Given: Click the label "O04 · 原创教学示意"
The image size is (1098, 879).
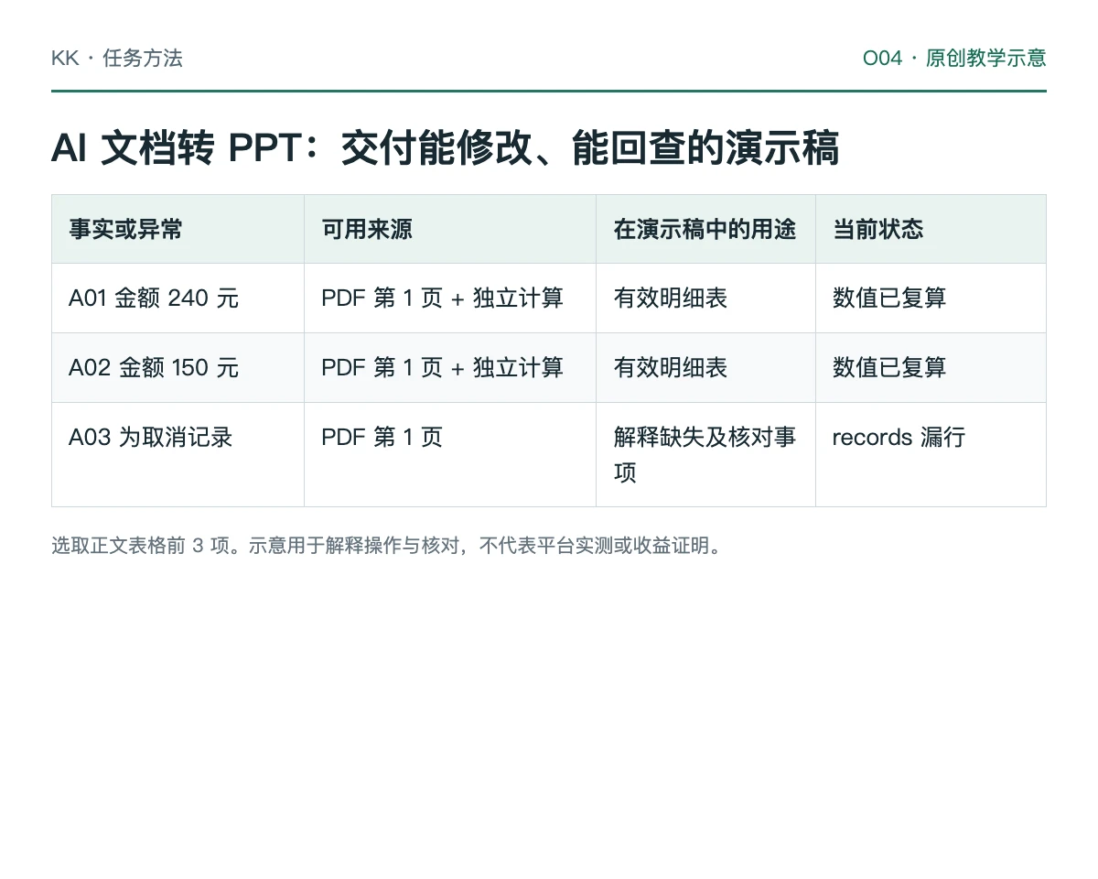Looking at the screenshot, I should (x=954, y=59).
